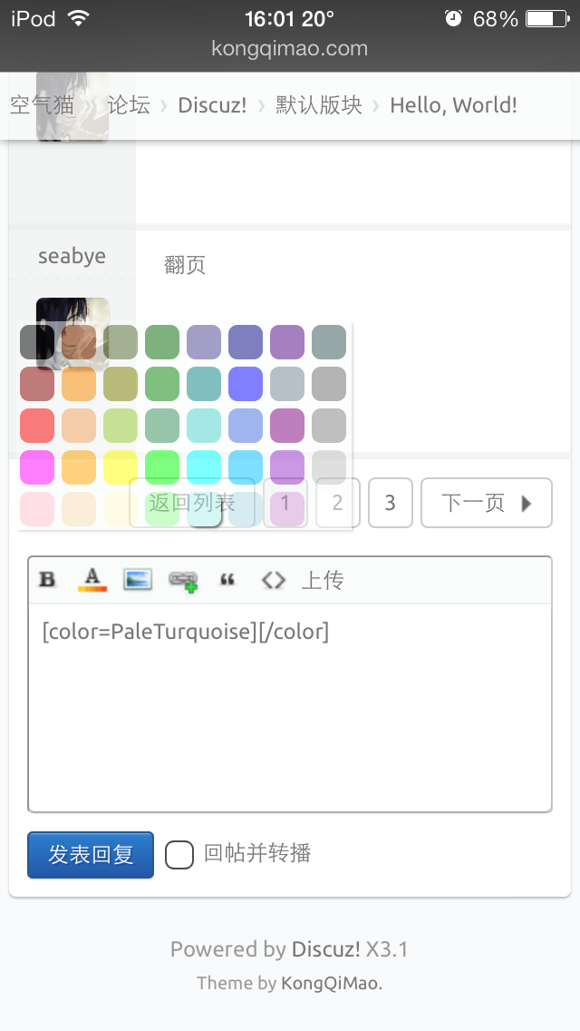Toggle bold formatting in editor toolbar
Viewport: 580px width, 1031px height.
[x=47, y=579]
